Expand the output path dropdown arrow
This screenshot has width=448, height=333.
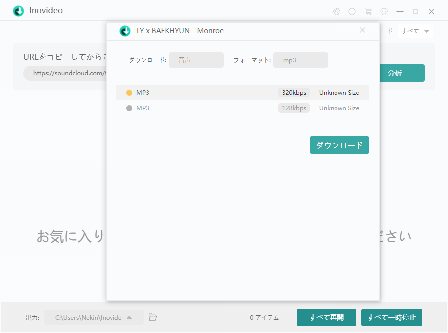point(129,317)
